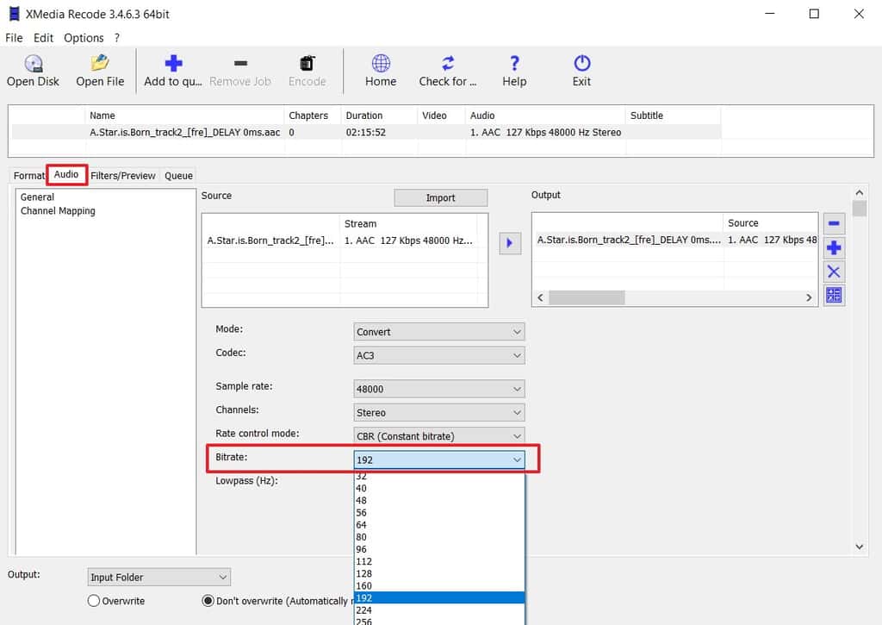
Task: Click the Open File toolbar icon
Action: point(100,69)
